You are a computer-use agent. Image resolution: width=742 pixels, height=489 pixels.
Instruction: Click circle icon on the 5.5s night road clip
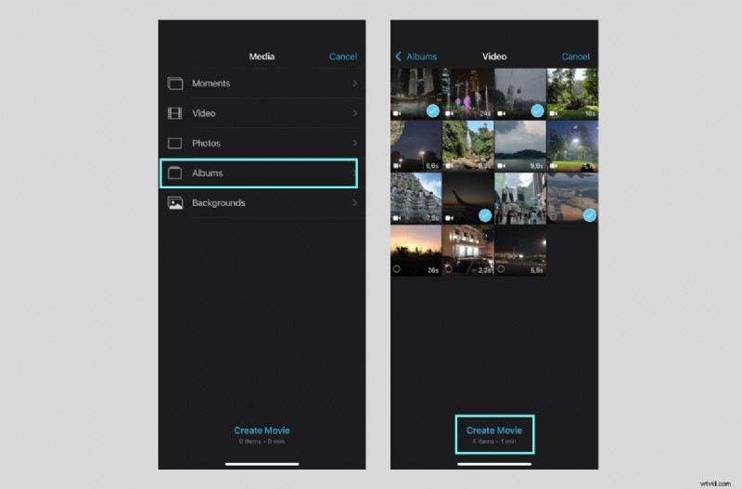501,269
